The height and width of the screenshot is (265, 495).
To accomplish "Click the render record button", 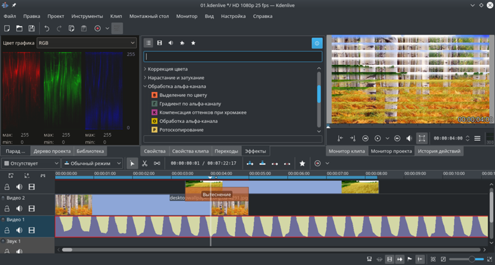I will (98, 28).
